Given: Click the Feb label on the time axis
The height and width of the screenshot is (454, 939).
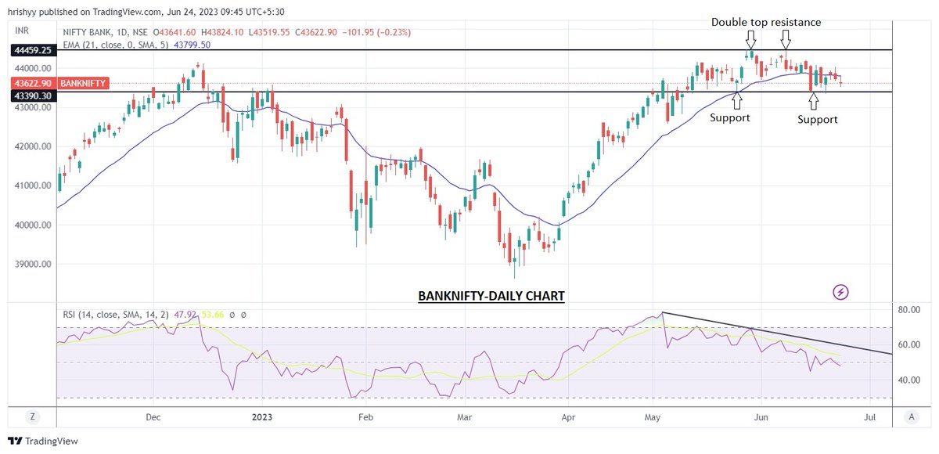Looking at the screenshot, I should pyautogui.click(x=365, y=417).
